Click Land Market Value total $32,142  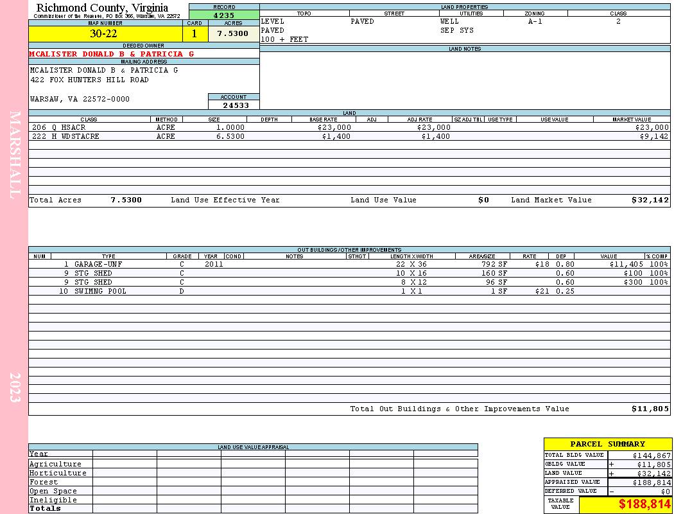point(650,200)
